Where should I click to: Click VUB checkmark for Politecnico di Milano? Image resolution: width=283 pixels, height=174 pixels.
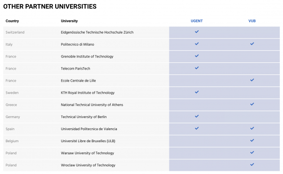tap(252, 44)
